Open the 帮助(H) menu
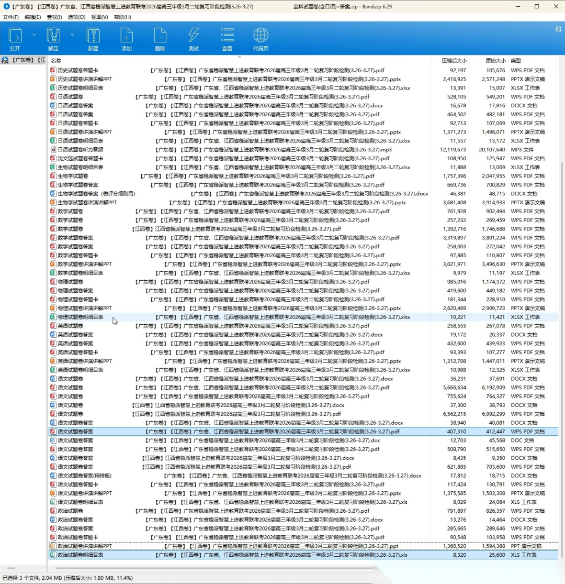Screen dimensions: 565x584 [122, 17]
